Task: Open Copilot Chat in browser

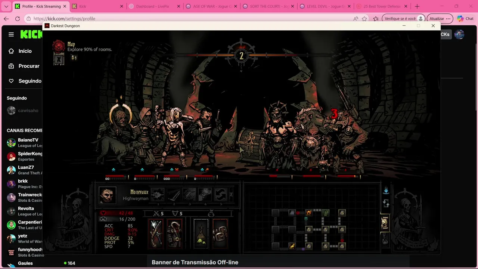Action: (x=465, y=19)
